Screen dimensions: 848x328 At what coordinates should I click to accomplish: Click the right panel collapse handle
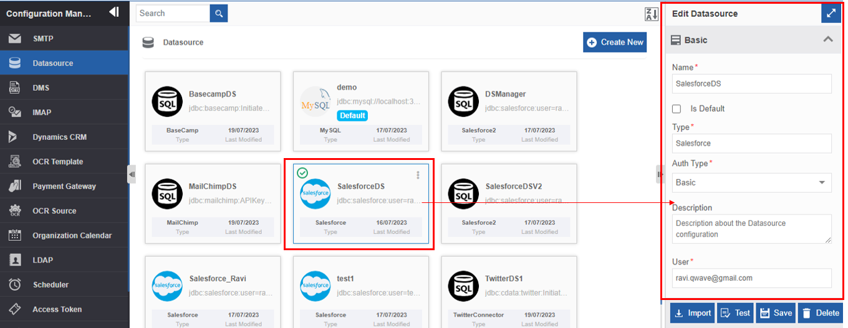pos(660,174)
